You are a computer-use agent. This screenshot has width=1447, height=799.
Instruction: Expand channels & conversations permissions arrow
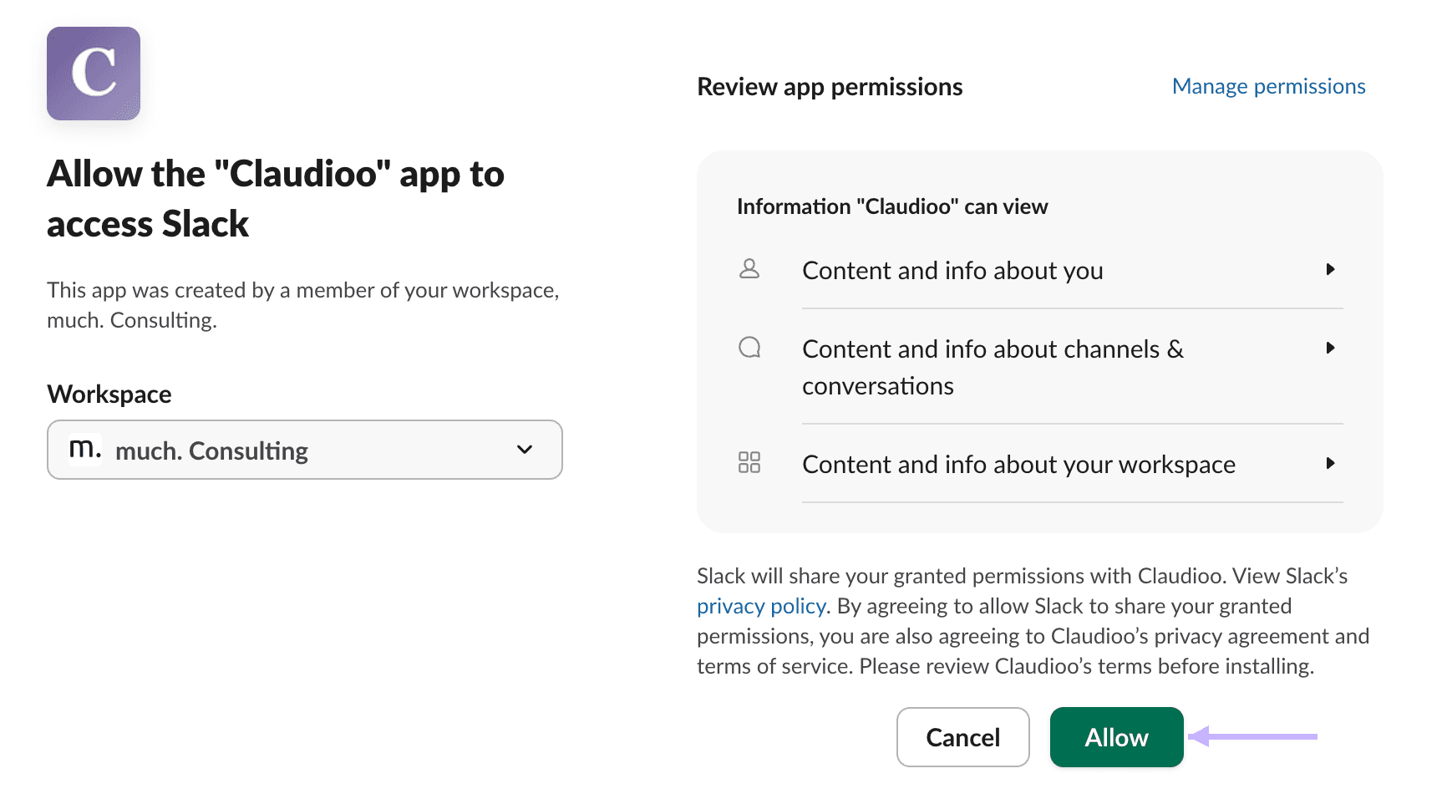pyautogui.click(x=1330, y=348)
